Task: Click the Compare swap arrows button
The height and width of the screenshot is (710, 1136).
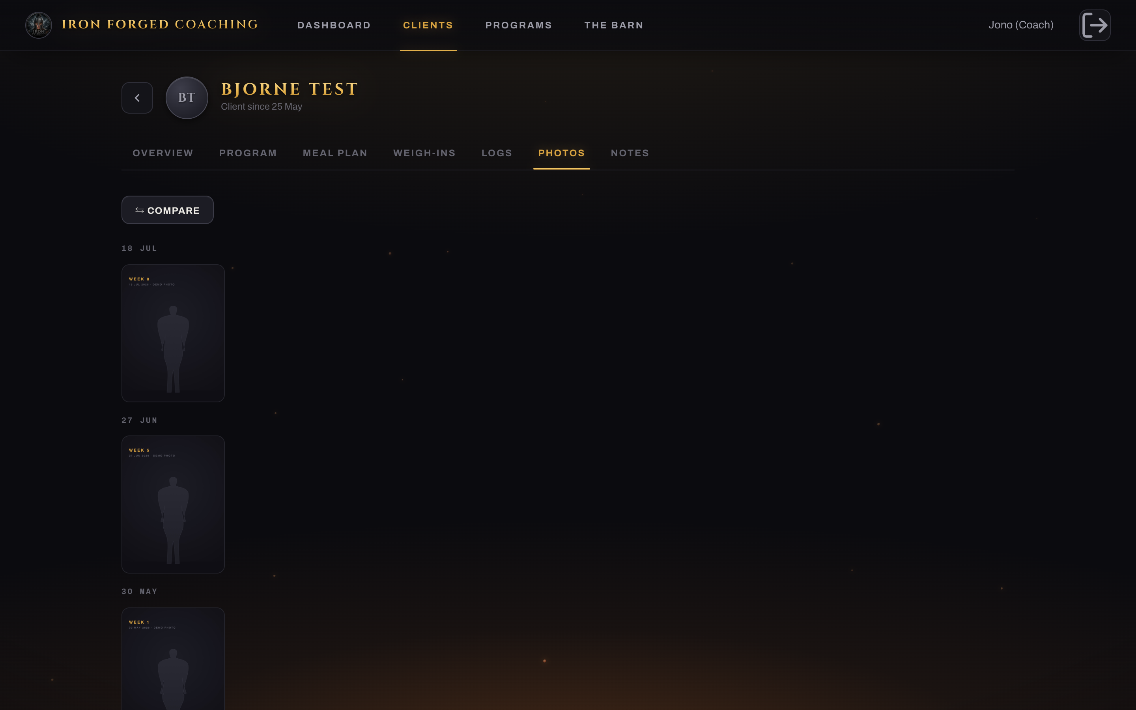Action: click(x=168, y=210)
